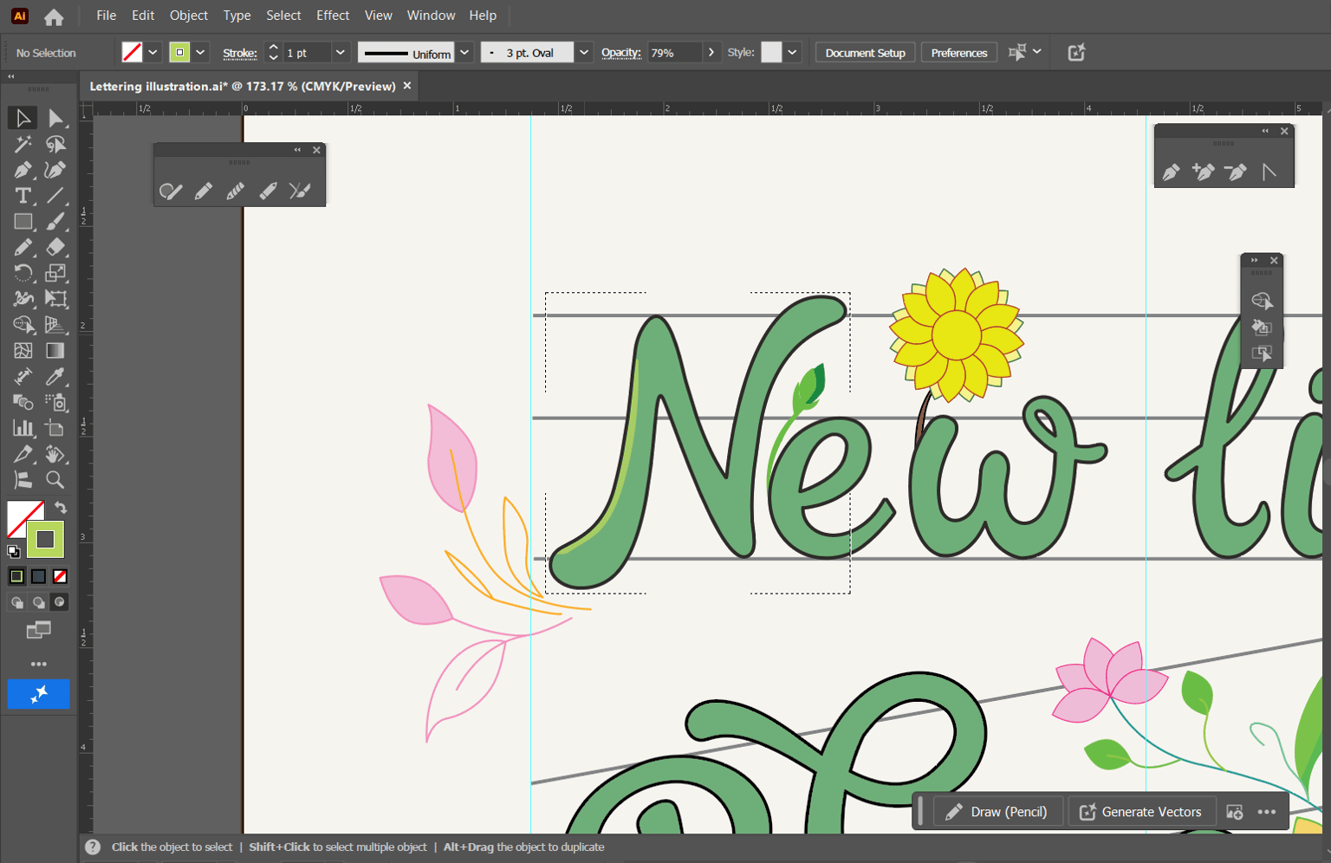Select the Artboard tool
This screenshot has height=863, width=1331.
click(56, 428)
